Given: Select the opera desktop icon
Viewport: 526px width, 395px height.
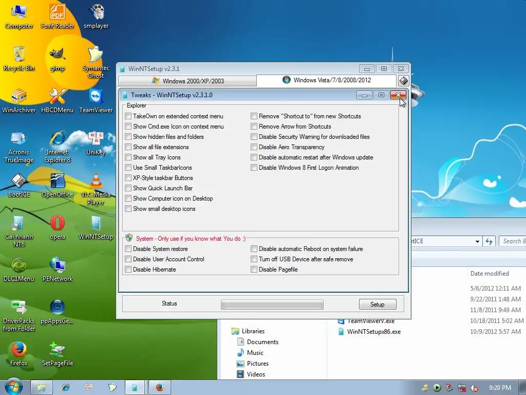Looking at the screenshot, I should (58, 227).
